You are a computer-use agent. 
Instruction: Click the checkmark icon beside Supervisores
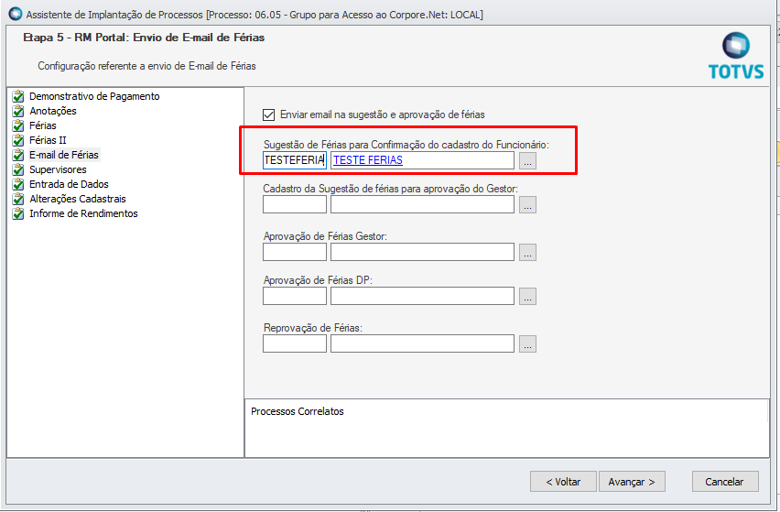coord(18,169)
